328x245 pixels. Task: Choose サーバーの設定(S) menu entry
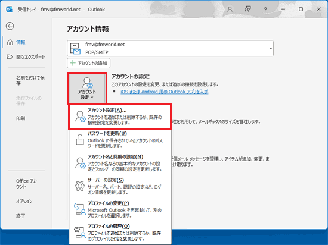(120, 186)
